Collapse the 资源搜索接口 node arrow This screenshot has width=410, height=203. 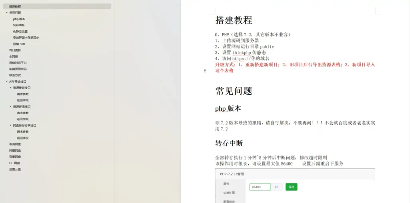click(11, 88)
